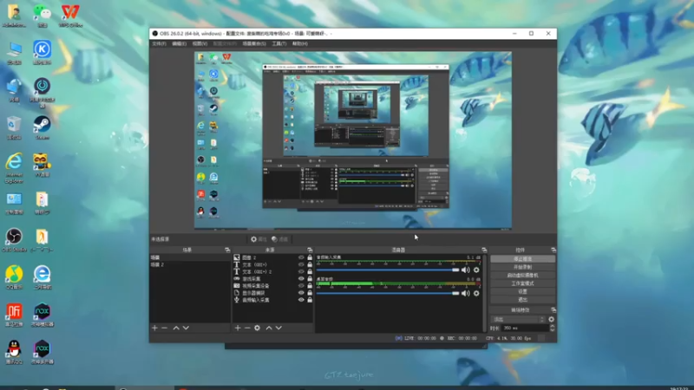Select the WeChat desktop icon
694x390 pixels.
click(x=42, y=16)
